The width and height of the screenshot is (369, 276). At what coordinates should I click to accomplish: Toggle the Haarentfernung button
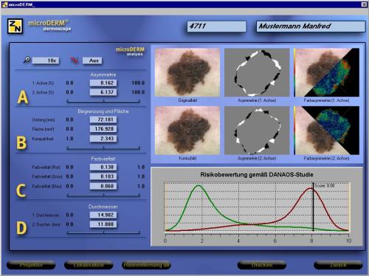(146, 265)
